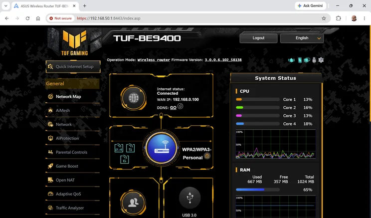The image size is (371, 218).
Task: Close the ASUS Wireless Router tab
Action: [74, 6]
